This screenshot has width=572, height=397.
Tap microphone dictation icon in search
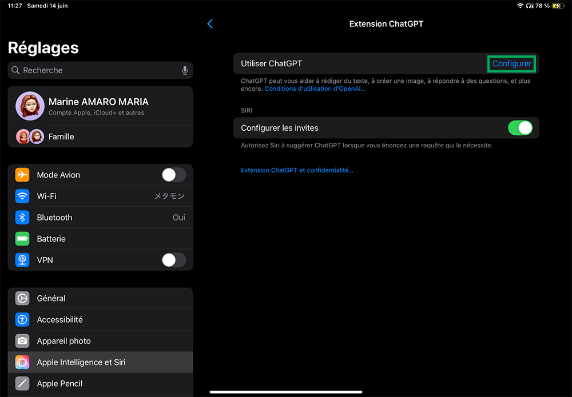(185, 70)
